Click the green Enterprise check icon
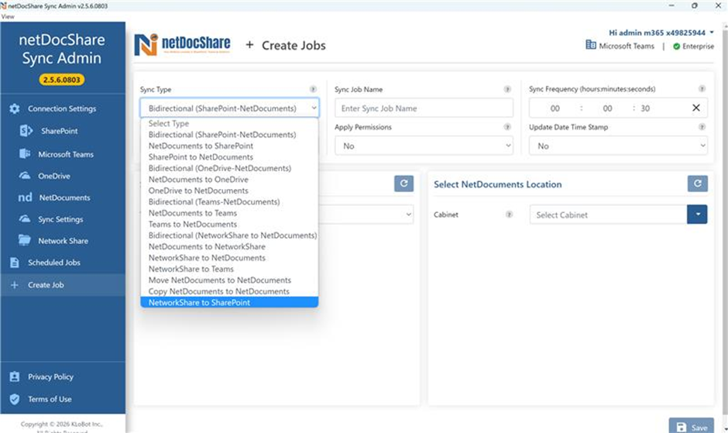Image resolution: width=728 pixels, height=433 pixels. coord(676,46)
